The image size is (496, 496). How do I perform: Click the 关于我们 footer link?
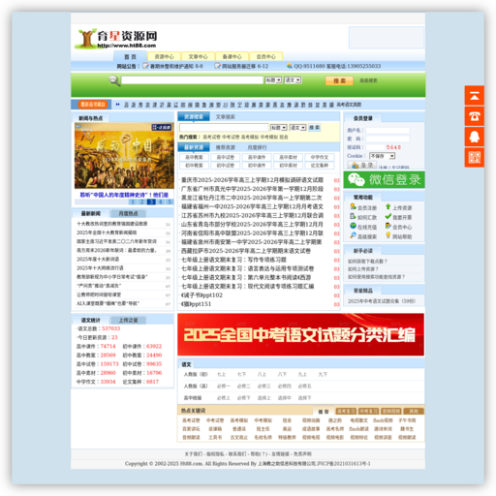pos(194,454)
